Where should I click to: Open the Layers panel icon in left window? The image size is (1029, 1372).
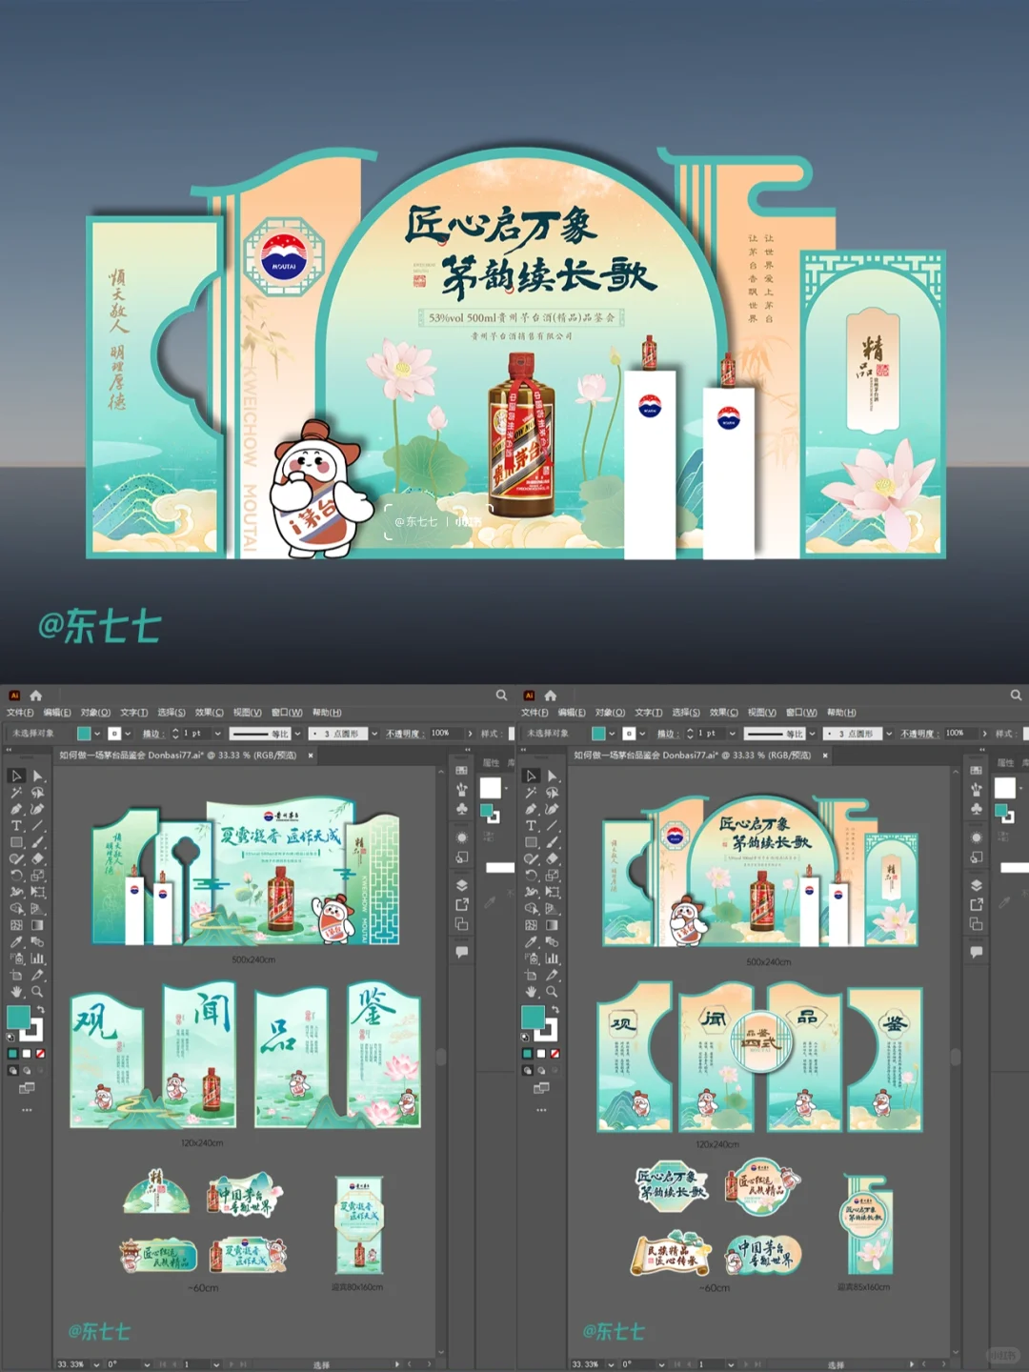tap(462, 885)
